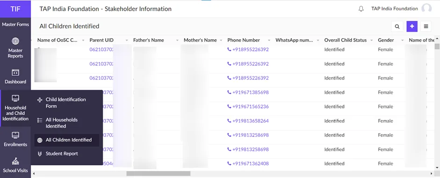The height and width of the screenshot is (178, 440).
Task: Click the horizontal scrollbar left arrow
Action: click(x=34, y=174)
